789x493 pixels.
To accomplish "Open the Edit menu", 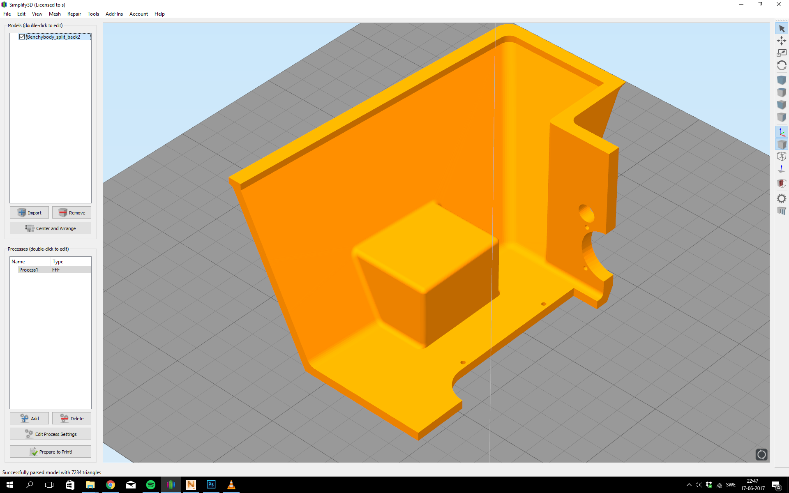I will point(21,14).
